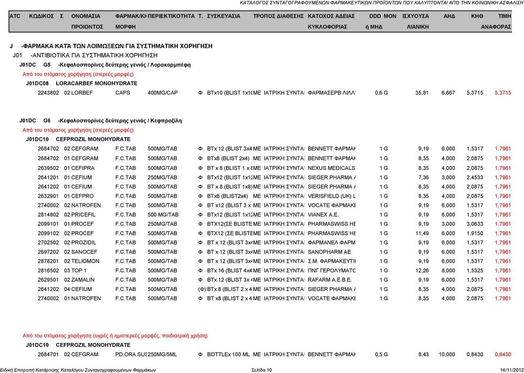Click product name CEFIPRA

(x=83, y=168)
